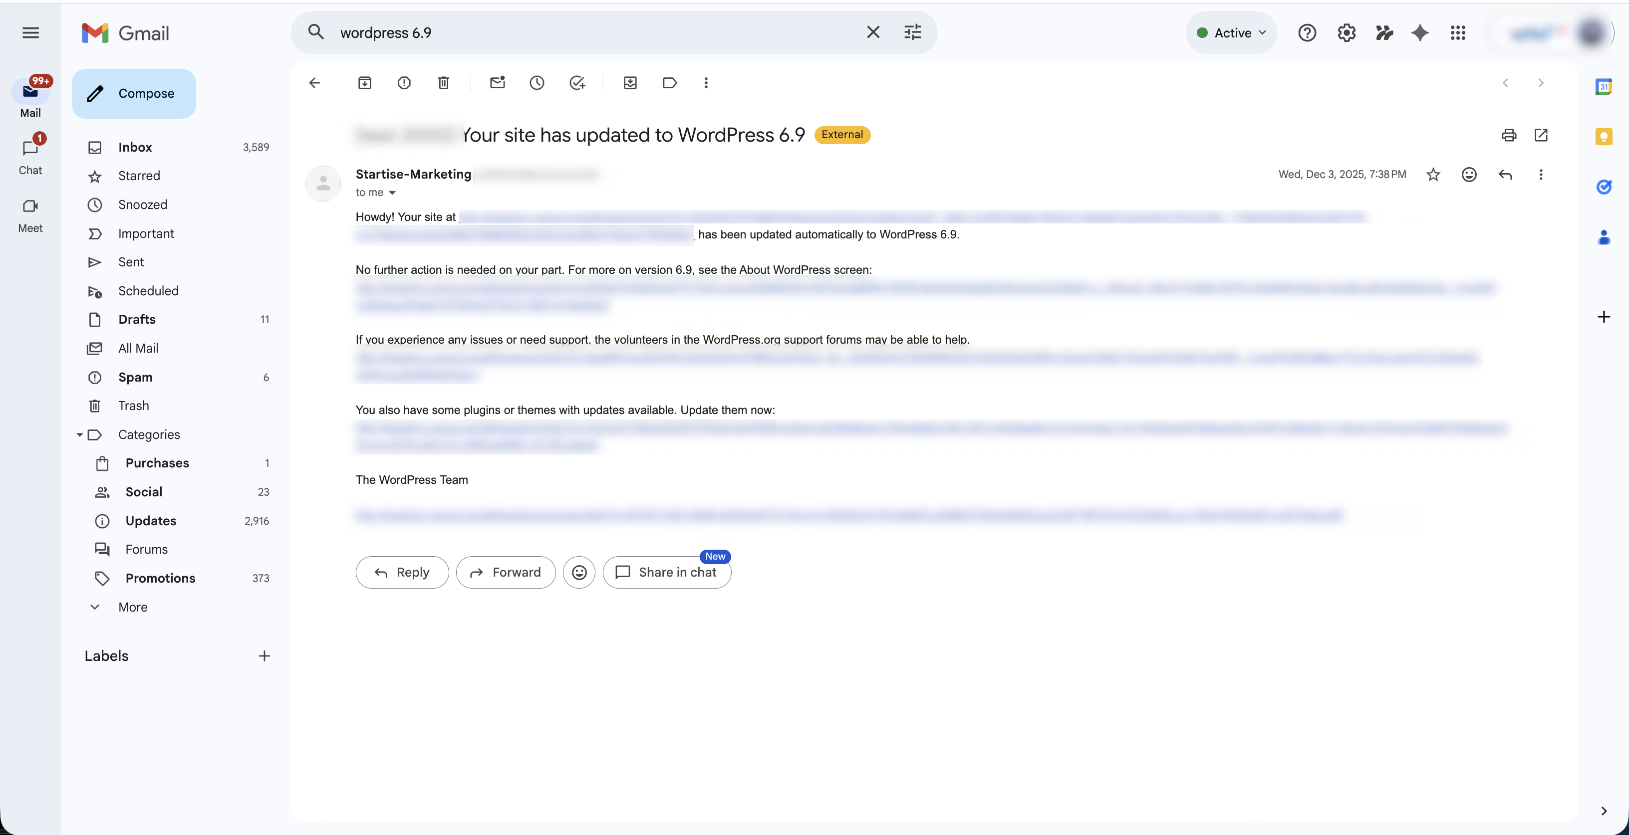Report the message as spam
Image resolution: width=1629 pixels, height=835 pixels.
click(404, 83)
